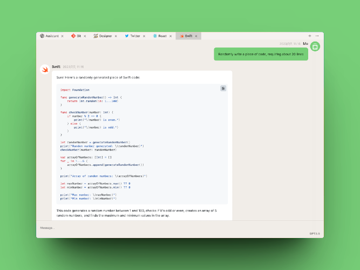Open the more options ellipsis menu
Screen dimensions: 360x270
pos(317,36)
